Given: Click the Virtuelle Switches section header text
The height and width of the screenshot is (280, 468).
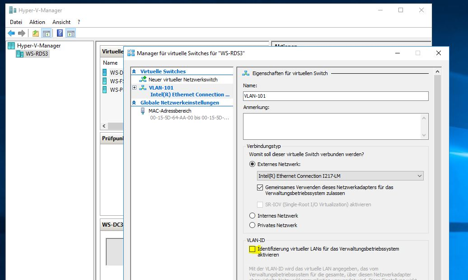Looking at the screenshot, I should click(x=163, y=71).
